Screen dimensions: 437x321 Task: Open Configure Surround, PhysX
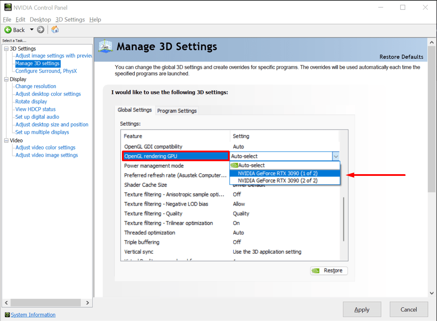(46, 71)
